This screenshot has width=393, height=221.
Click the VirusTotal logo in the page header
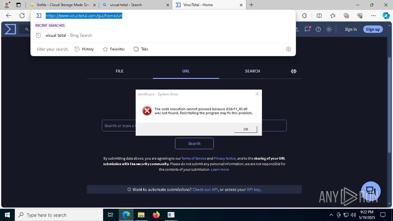pos(10,29)
